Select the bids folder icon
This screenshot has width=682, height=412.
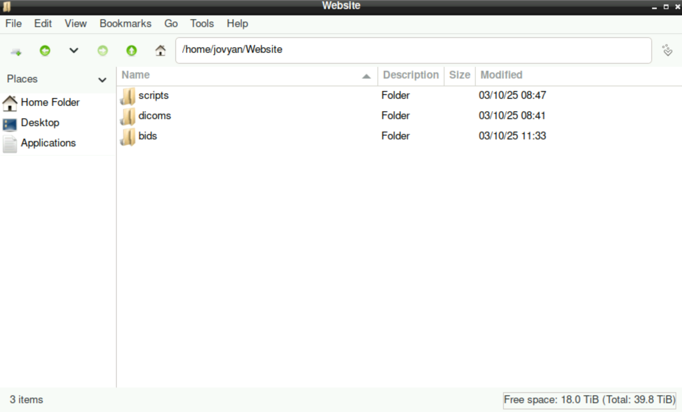pyautogui.click(x=127, y=136)
